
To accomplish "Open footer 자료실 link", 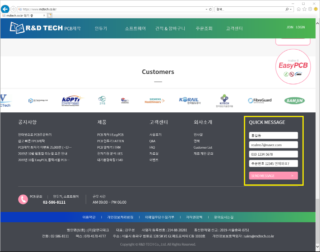I will 154,154.
